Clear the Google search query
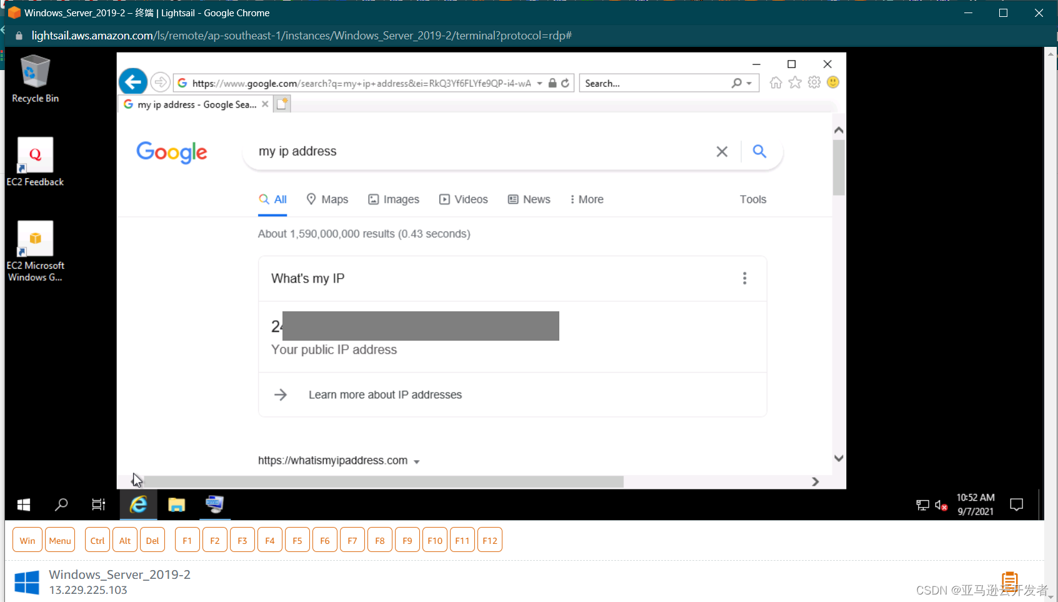 (722, 151)
